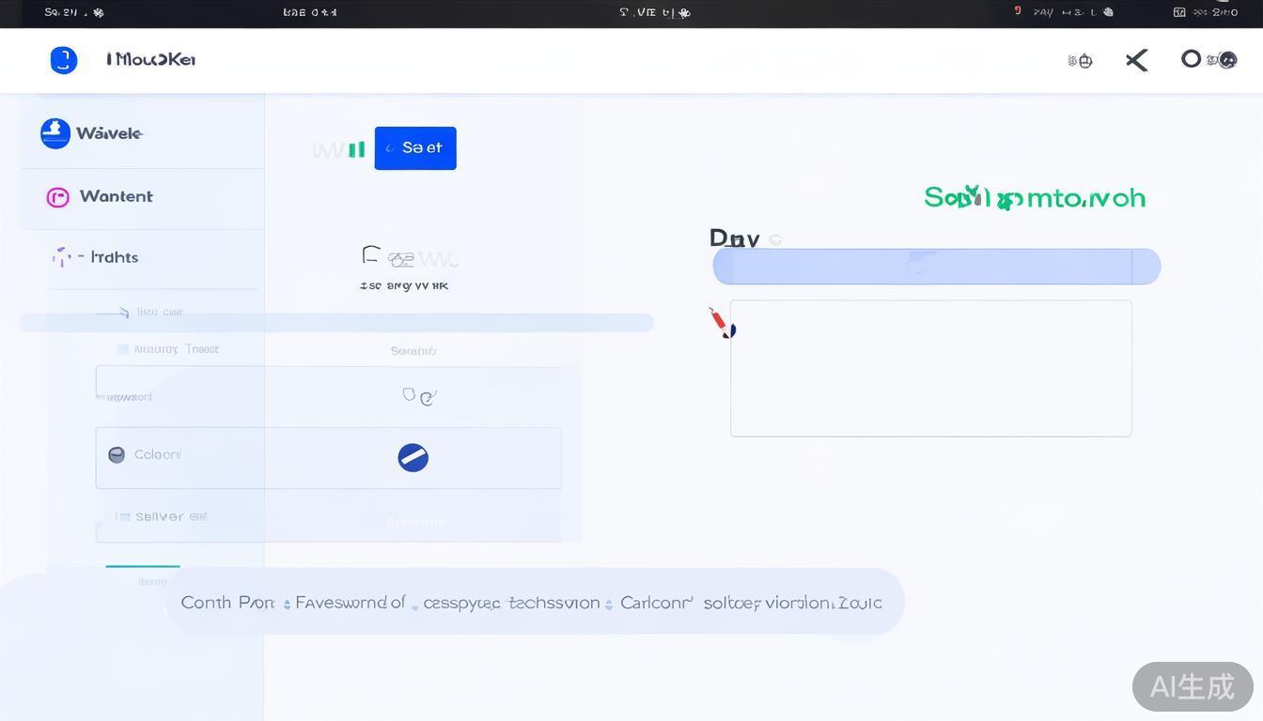The image size is (1263, 721).
Task: Click the blue Wavele sidebar icon
Action: 55,133
